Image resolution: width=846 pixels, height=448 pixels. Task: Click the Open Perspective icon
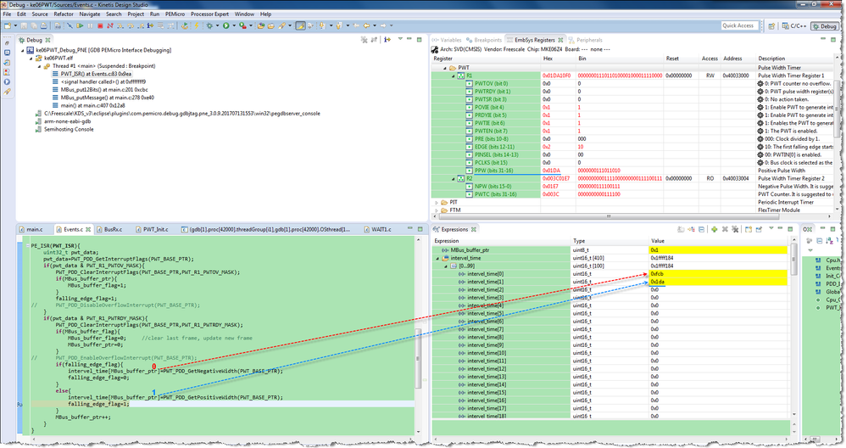pyautogui.click(x=771, y=26)
